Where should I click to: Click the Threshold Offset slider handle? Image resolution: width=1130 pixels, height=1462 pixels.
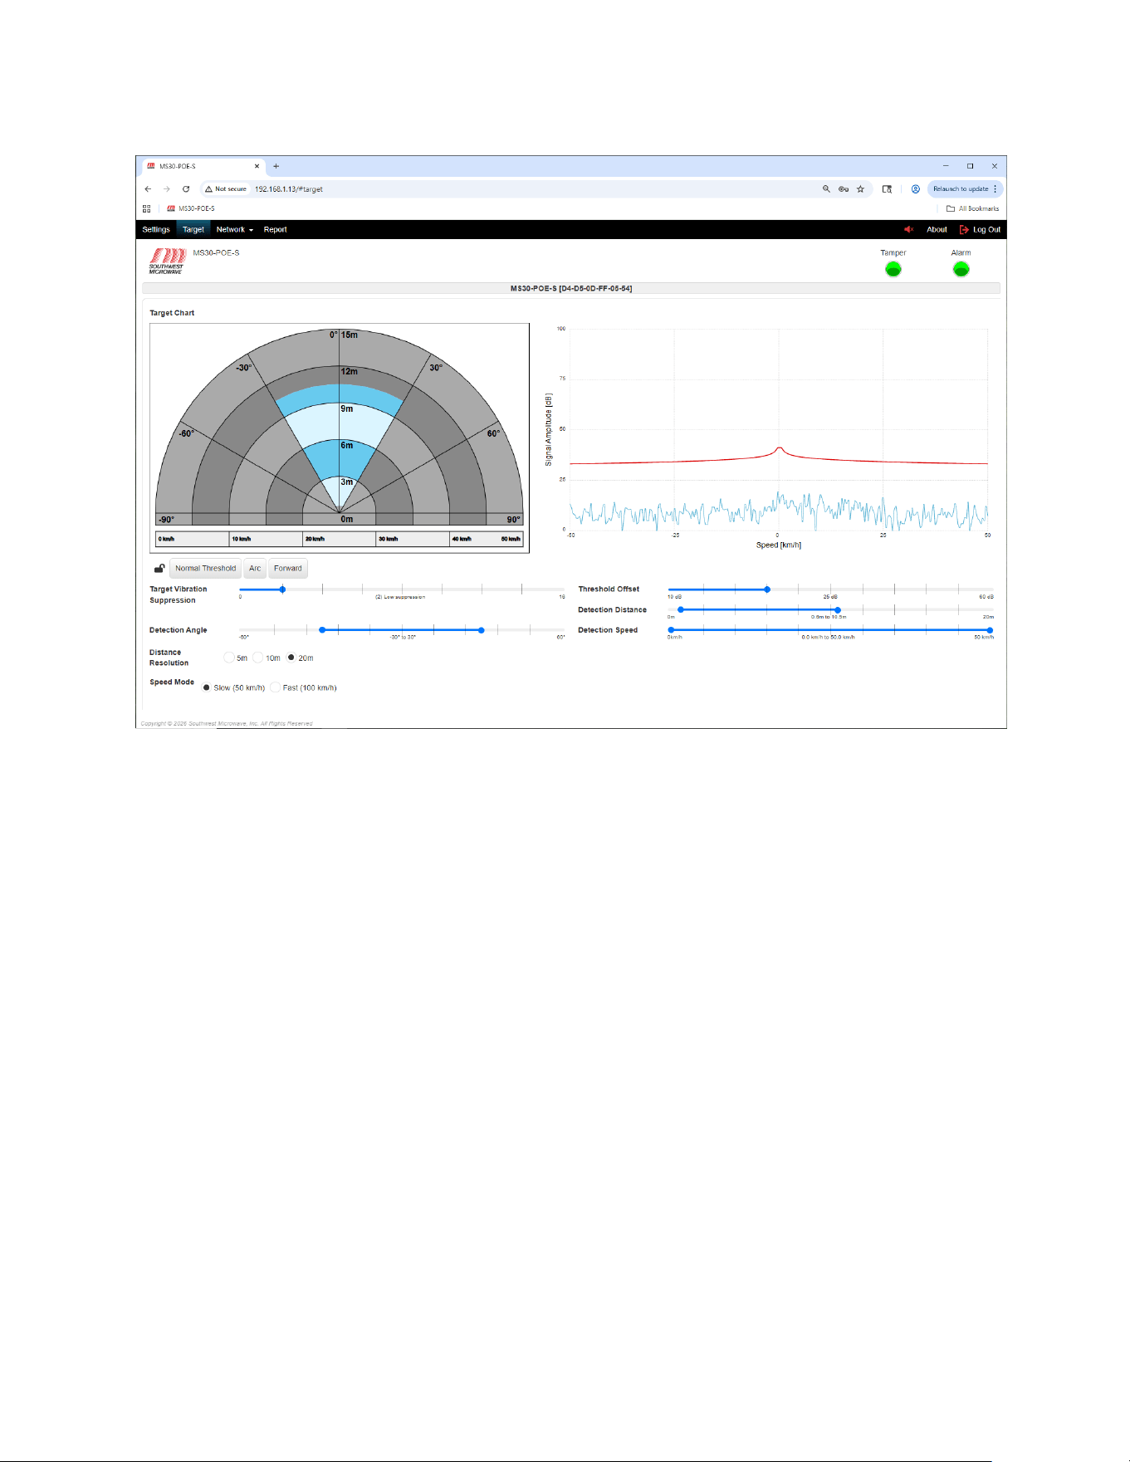click(x=767, y=589)
